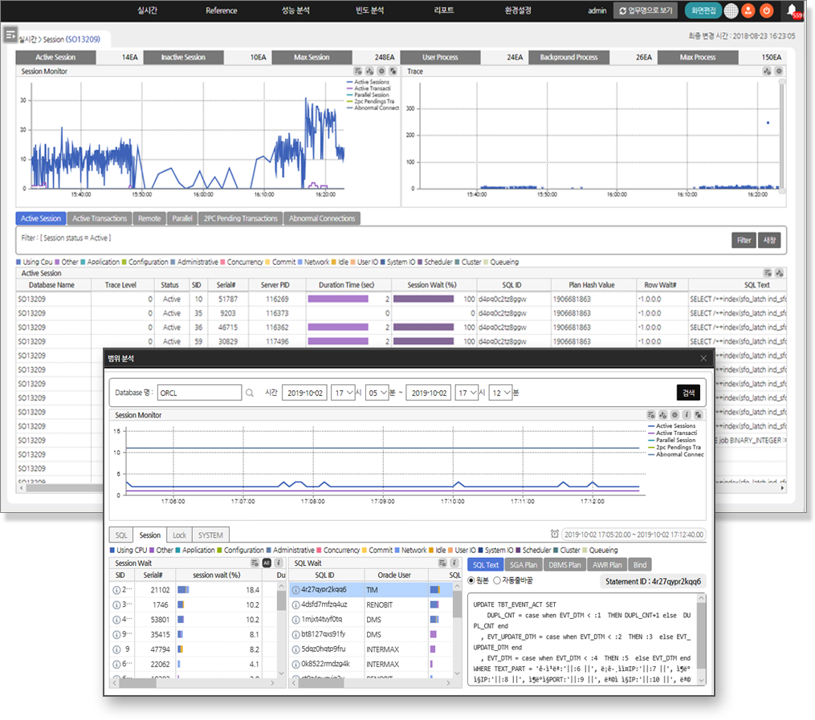
Task: Click the chart-options icon in Trace panel header
Action: pos(767,71)
